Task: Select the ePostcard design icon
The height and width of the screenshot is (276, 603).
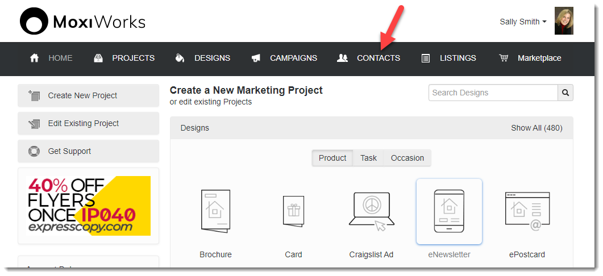Action: click(x=527, y=211)
